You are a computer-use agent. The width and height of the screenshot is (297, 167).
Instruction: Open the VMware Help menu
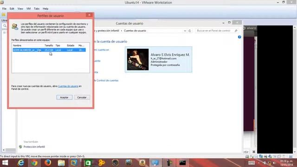click(x=45, y=9)
